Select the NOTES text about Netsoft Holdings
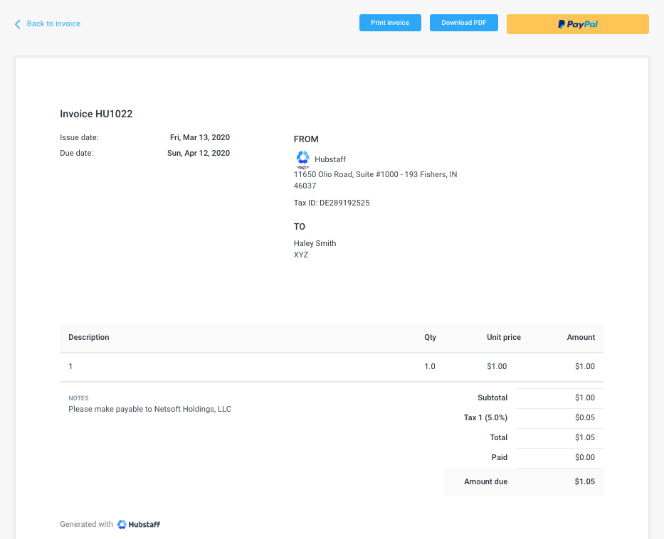Viewport: 664px width, 539px height. point(149,409)
